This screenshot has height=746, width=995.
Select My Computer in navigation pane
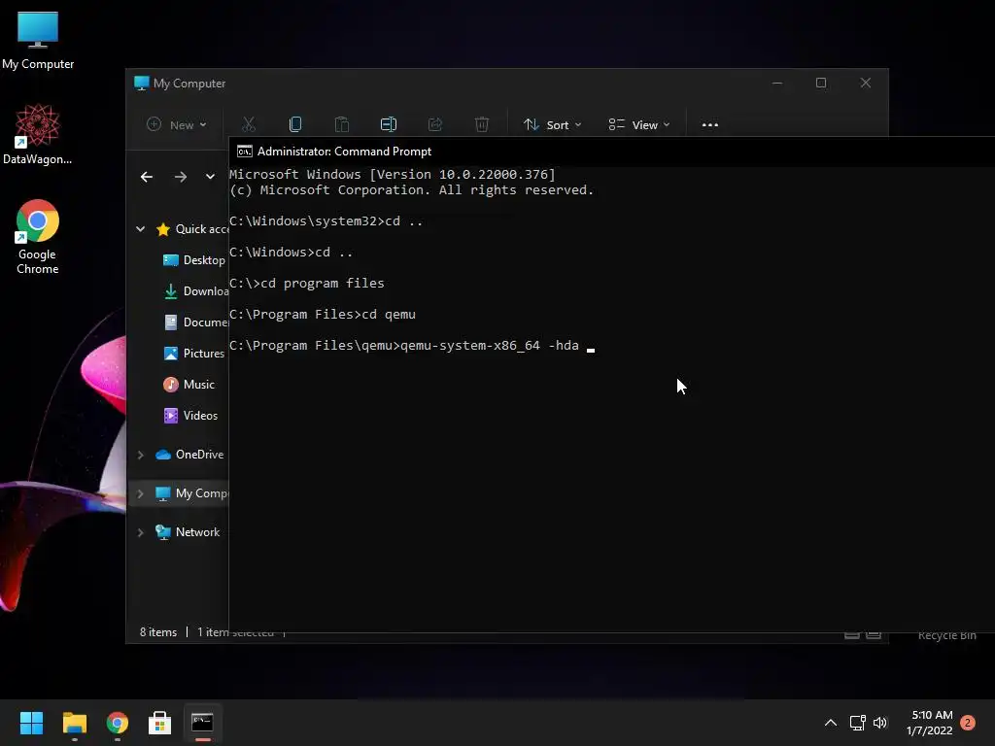(x=191, y=493)
